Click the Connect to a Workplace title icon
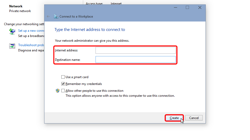This screenshot has height=140, width=250. coord(56,17)
